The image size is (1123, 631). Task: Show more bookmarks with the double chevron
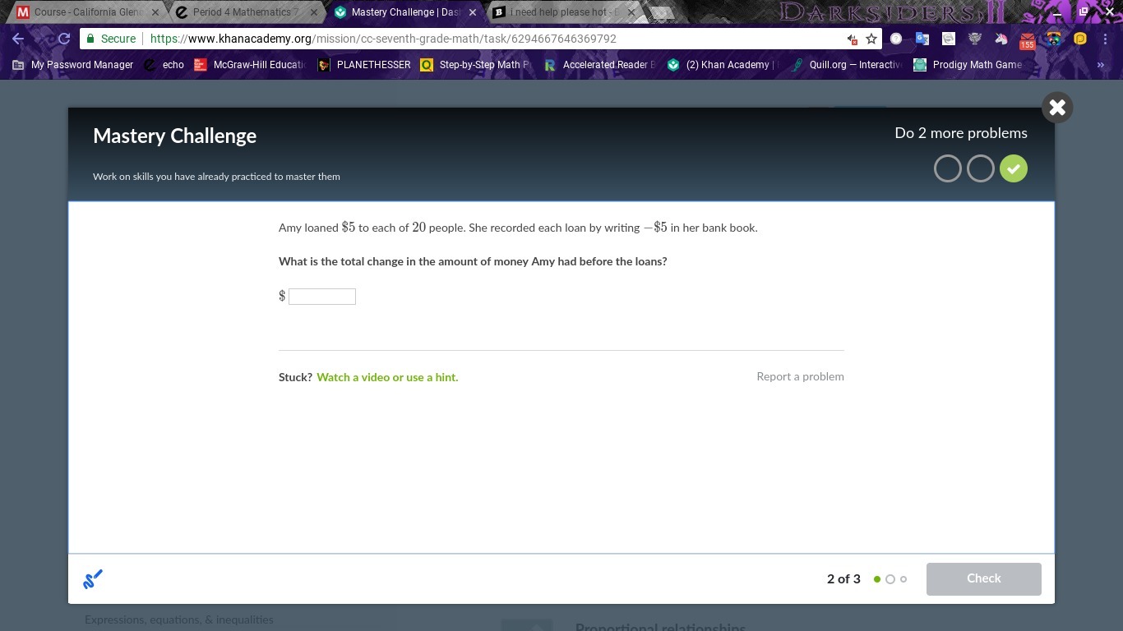1101,65
